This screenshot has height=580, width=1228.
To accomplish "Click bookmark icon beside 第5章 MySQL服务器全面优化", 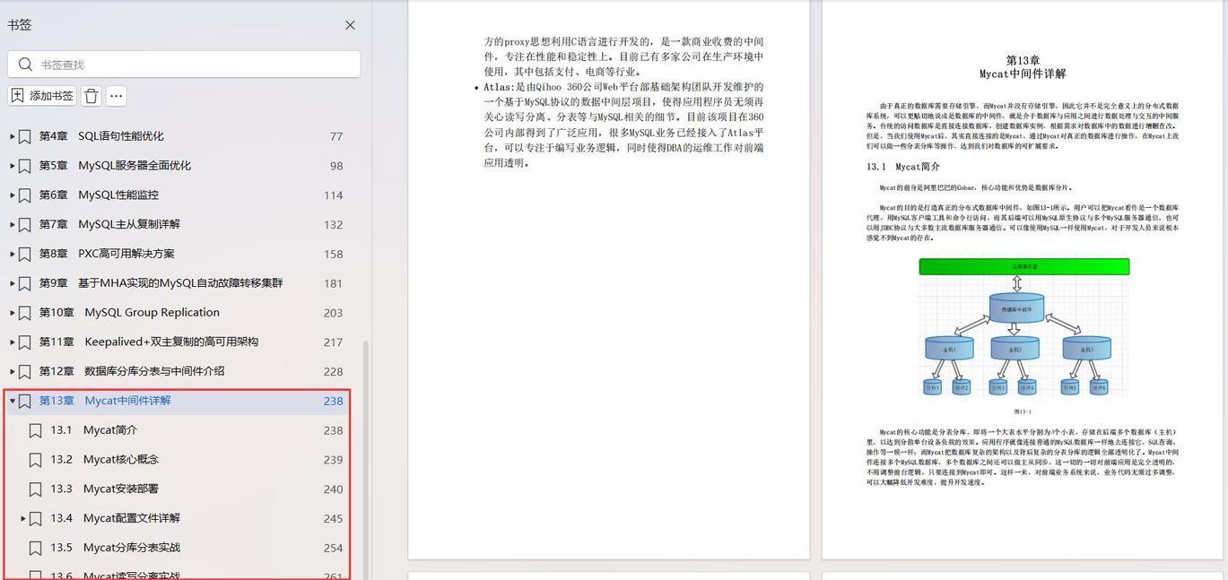I will (x=25, y=166).
